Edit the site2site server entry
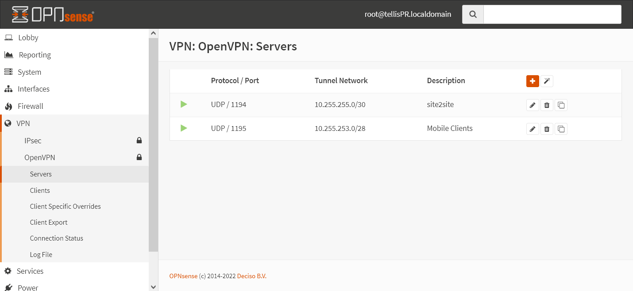The width and height of the screenshot is (633, 291). (533, 105)
